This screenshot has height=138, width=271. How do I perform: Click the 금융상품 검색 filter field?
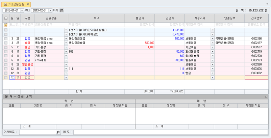click(x=51, y=25)
